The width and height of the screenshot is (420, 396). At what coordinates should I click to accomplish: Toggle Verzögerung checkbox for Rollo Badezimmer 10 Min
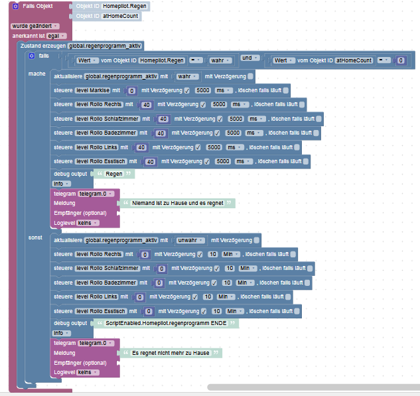pos(214,283)
